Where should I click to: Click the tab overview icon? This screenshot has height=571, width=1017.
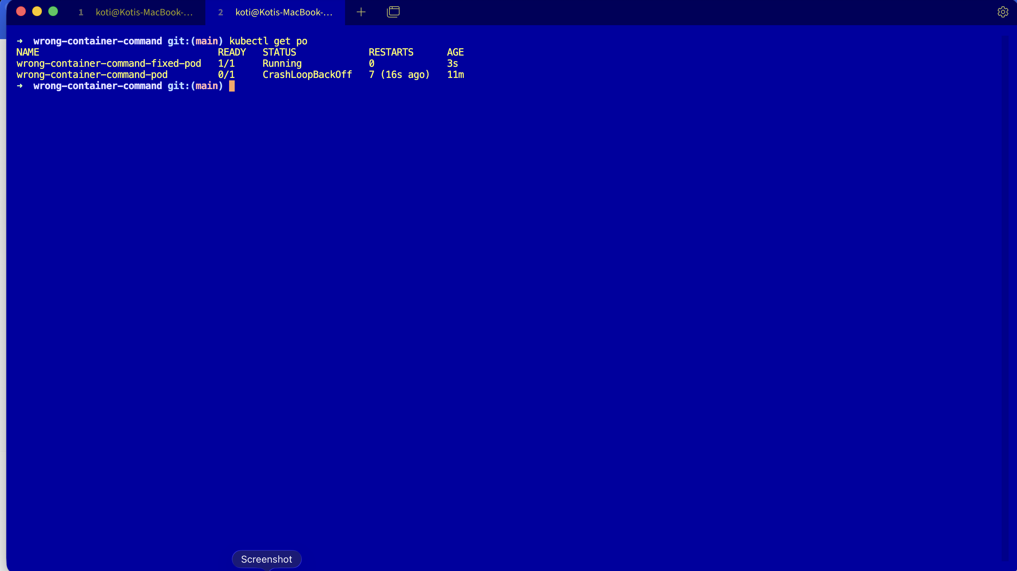[x=393, y=12]
